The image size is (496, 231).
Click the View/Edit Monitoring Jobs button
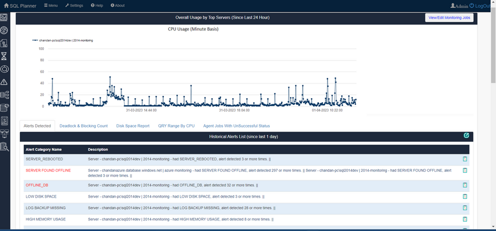[x=449, y=17]
